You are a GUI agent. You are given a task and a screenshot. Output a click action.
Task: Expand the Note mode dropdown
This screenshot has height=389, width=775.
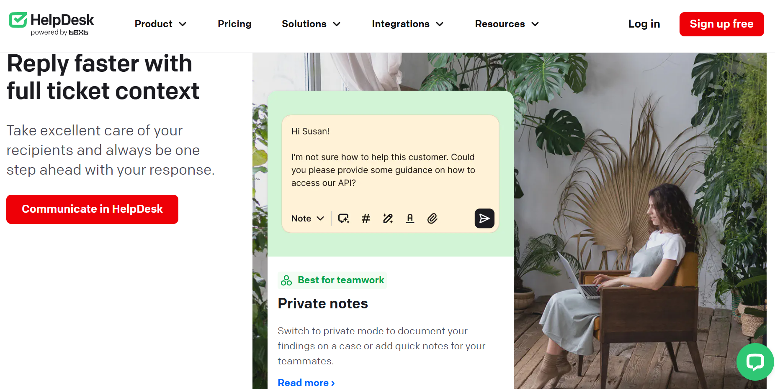tap(308, 219)
